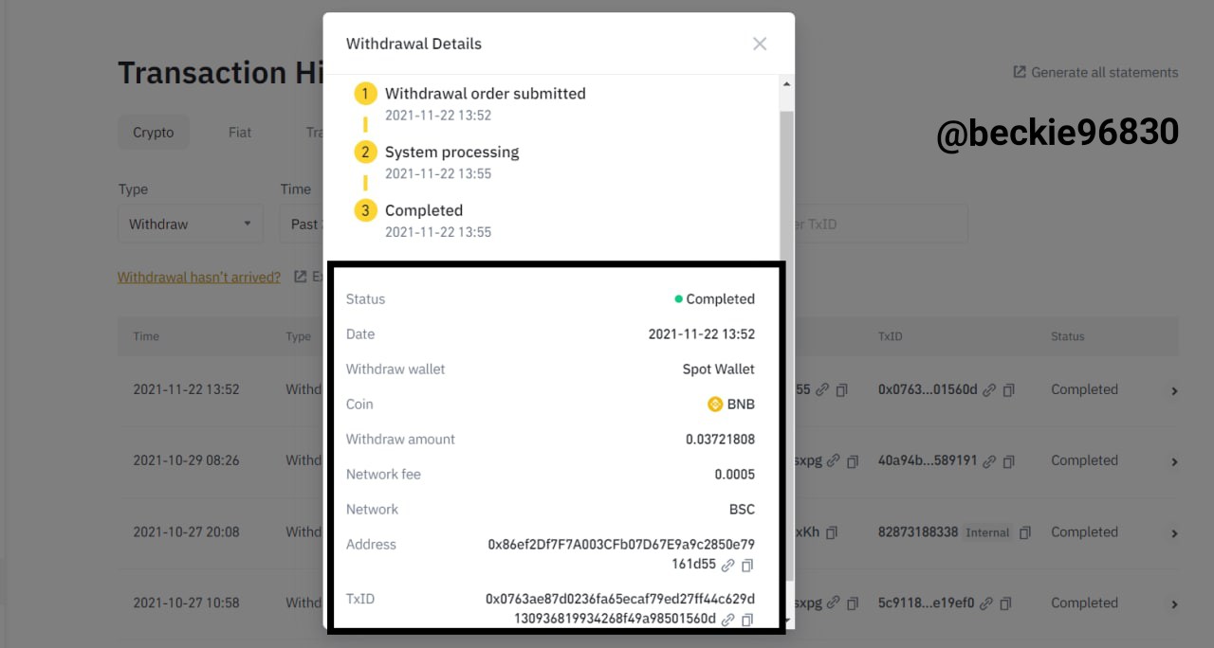Expand the 2021-10-29 08:26 row chevron
The width and height of the screenshot is (1214, 648).
click(1174, 461)
